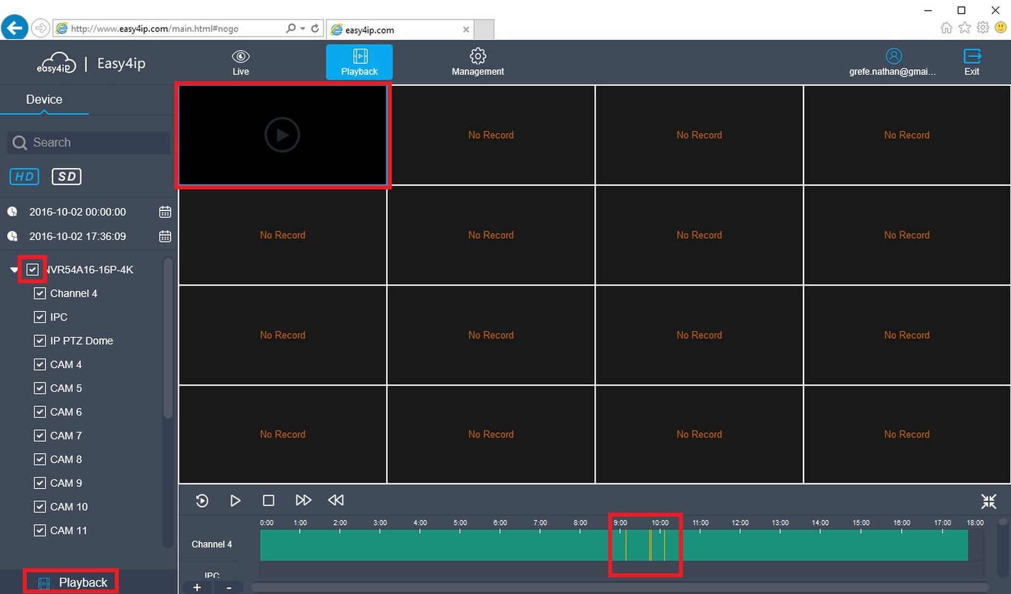Toggle the IP PTZ Dome checkbox

(40, 341)
